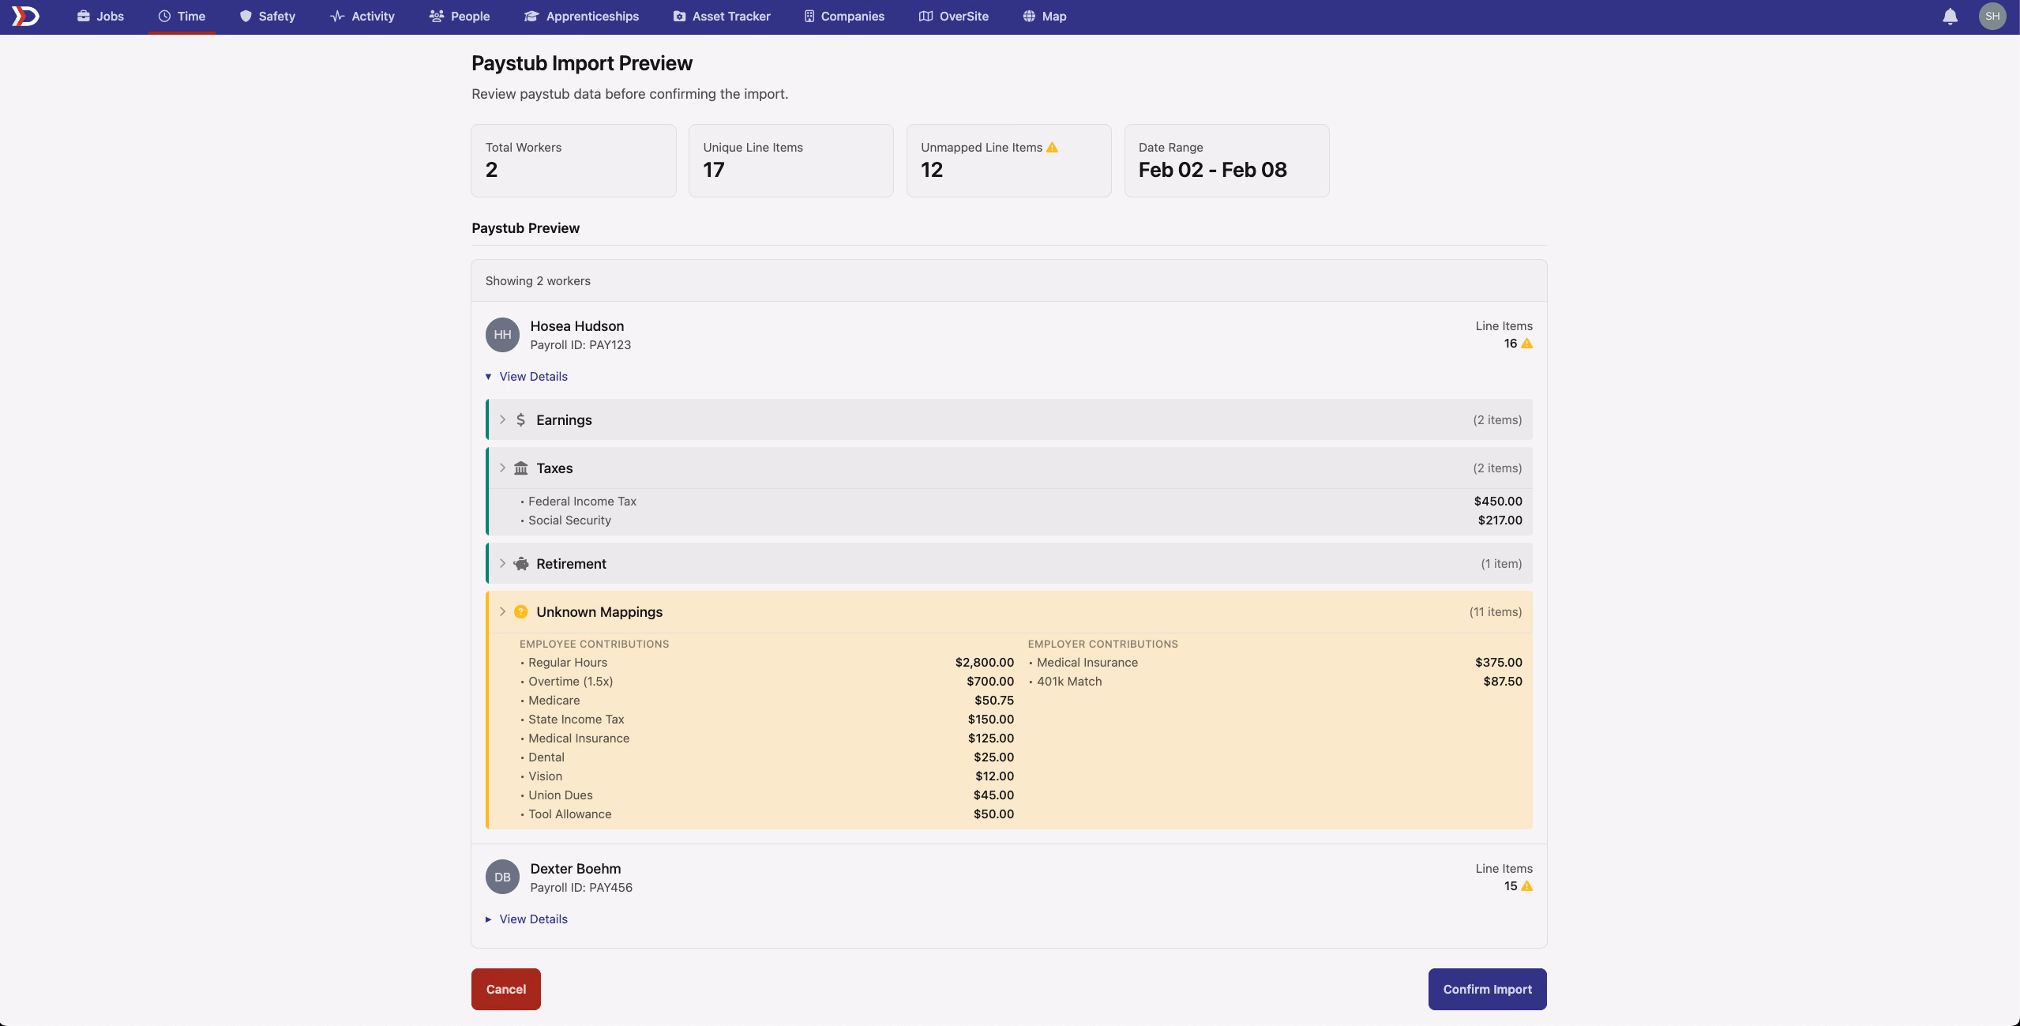
Task: Click the question mark Unknown Mappings icon
Action: pyautogui.click(x=521, y=612)
